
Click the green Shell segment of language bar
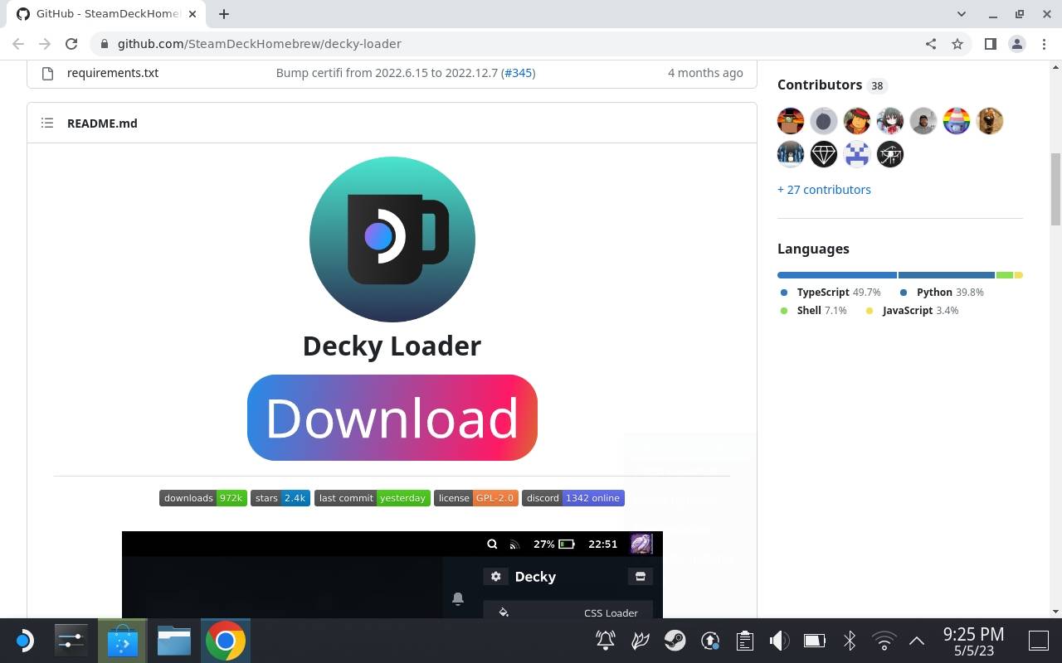(1004, 275)
